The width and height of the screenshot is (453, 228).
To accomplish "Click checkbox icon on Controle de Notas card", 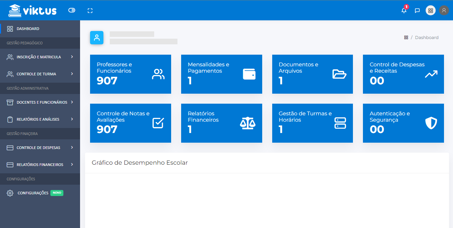I will (x=158, y=123).
